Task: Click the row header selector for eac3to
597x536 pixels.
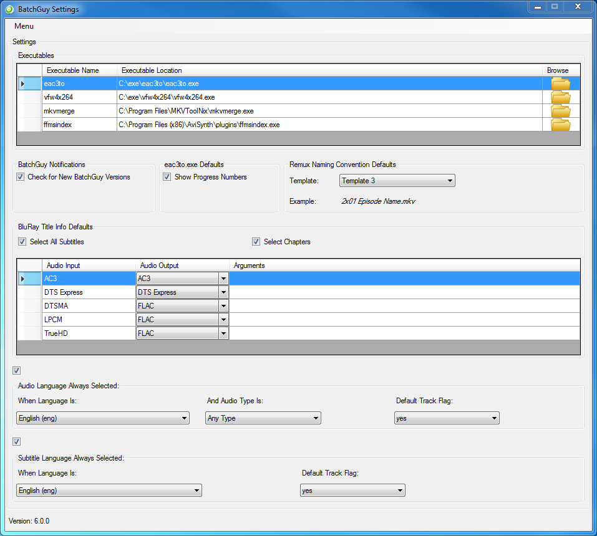Action: (x=30, y=84)
